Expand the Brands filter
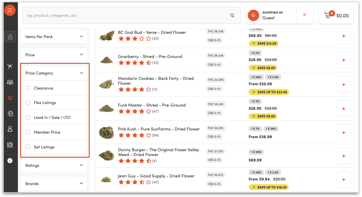Image resolution: width=362 pixels, height=197 pixels. [54, 184]
